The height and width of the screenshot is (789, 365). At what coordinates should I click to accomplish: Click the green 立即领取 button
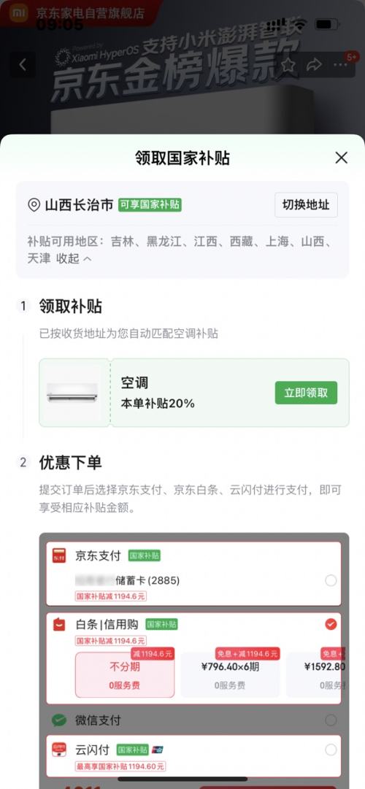306,393
